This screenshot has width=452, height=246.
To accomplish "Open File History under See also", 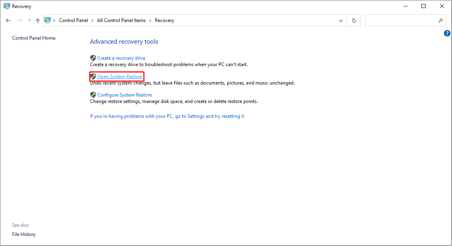I will [x=24, y=234].
